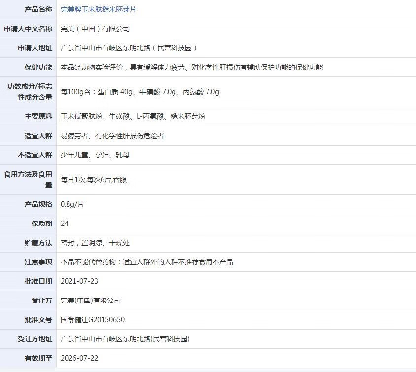Click the 贮藏方法 label

click(38, 243)
